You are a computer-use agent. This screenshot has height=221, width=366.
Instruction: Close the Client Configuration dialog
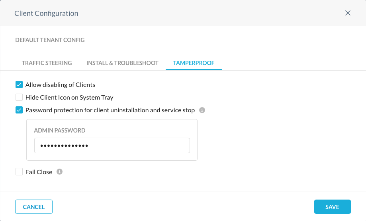(x=348, y=13)
